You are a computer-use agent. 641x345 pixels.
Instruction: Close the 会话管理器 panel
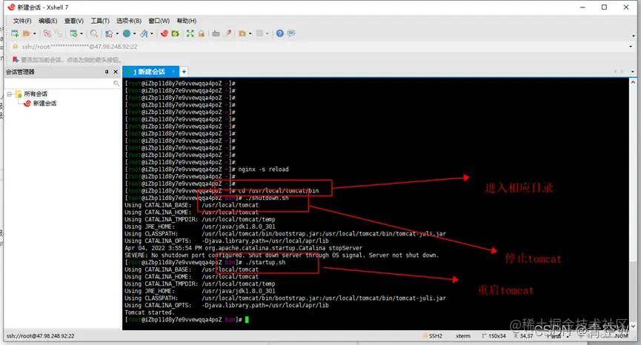coord(116,72)
